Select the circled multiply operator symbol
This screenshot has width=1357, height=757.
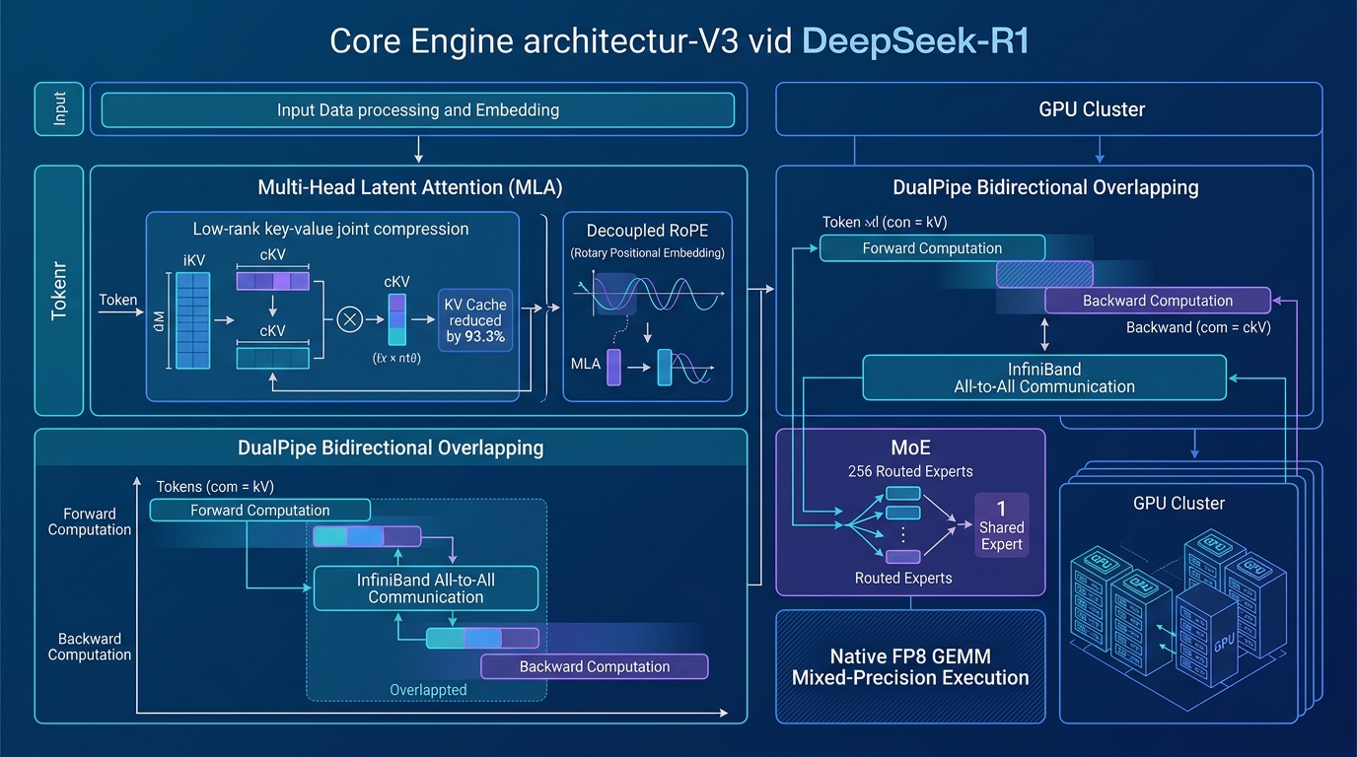pyautogui.click(x=350, y=319)
